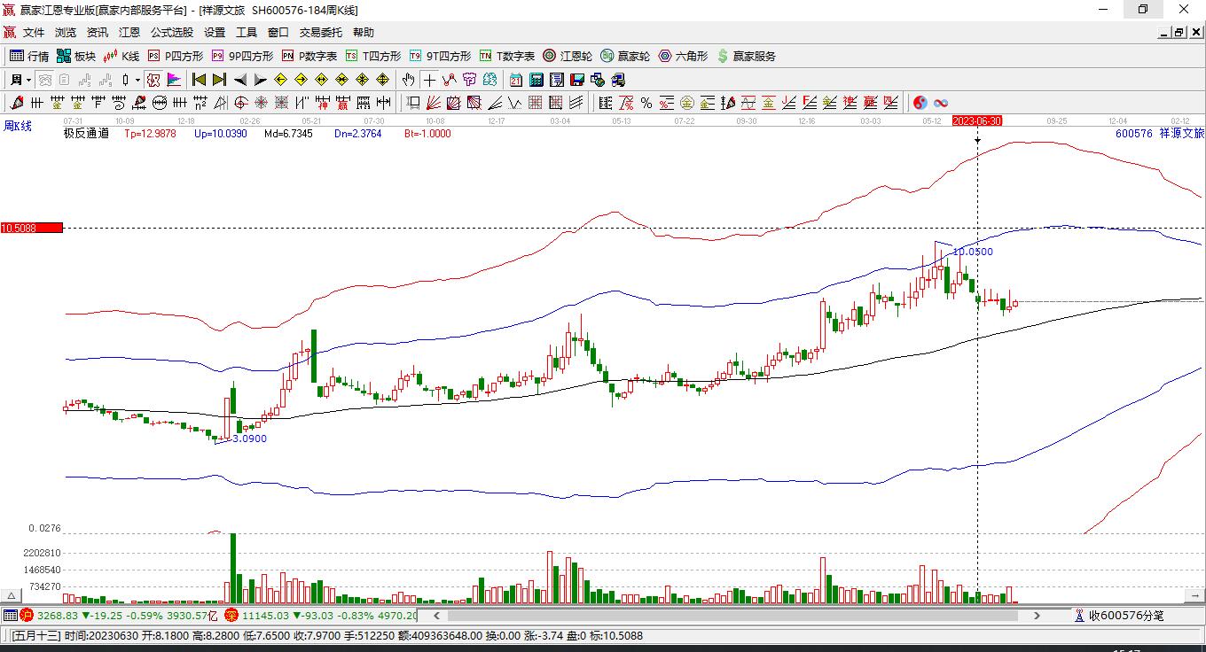This screenshot has height=652, width=1206.
Task: Select the percent sign tool
Action: 646,103
